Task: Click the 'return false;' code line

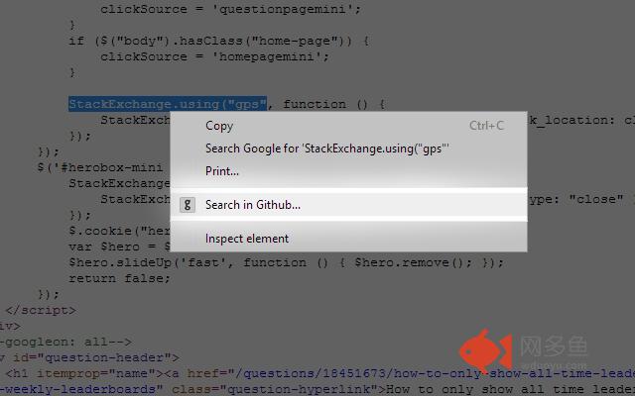Action: coord(119,278)
